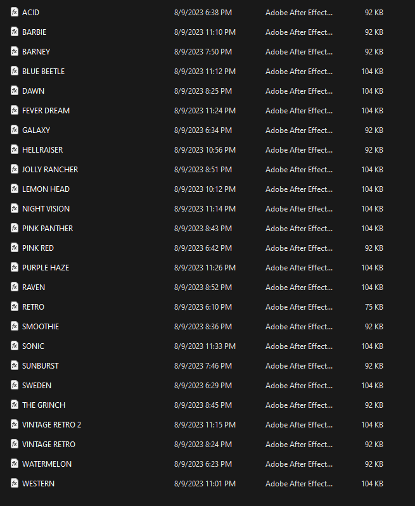Click the HELLRAISER fx file icon

pyautogui.click(x=14, y=149)
